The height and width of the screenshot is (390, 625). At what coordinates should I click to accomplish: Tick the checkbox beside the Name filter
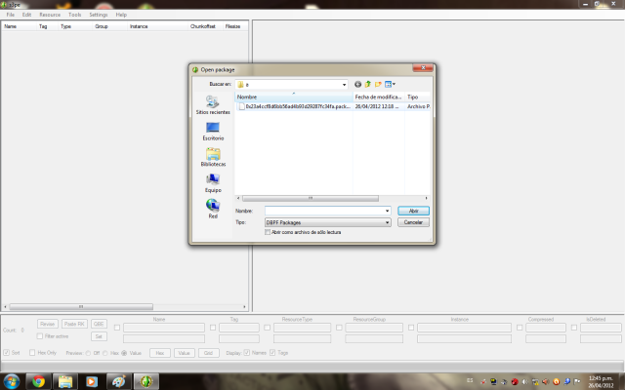click(117, 328)
